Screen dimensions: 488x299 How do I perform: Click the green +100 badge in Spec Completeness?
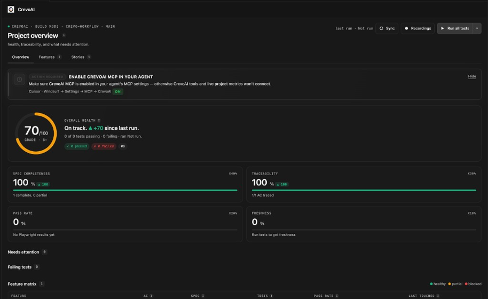pos(43,185)
